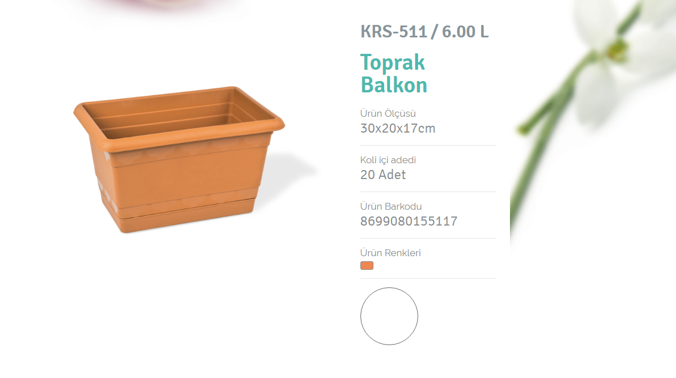
Task: Click the Toprak Balkon product title
Action: 394,74
